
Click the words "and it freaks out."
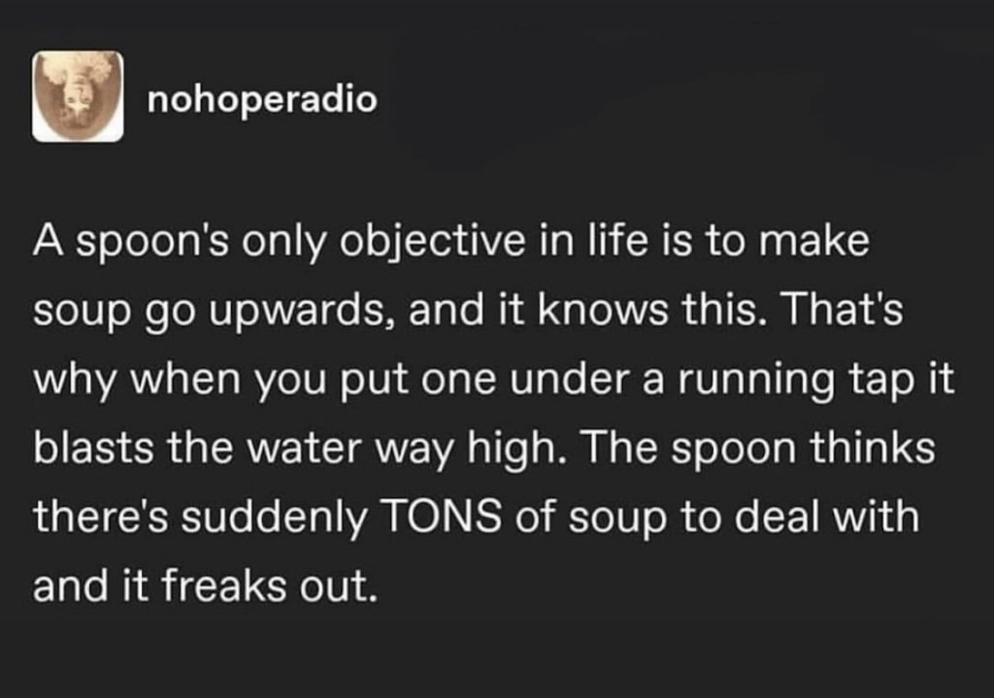click(203, 585)
